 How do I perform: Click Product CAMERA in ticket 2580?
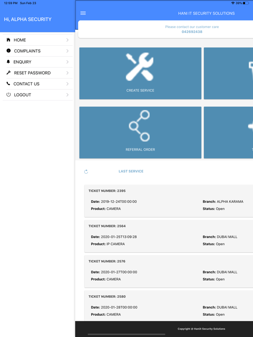click(106, 315)
